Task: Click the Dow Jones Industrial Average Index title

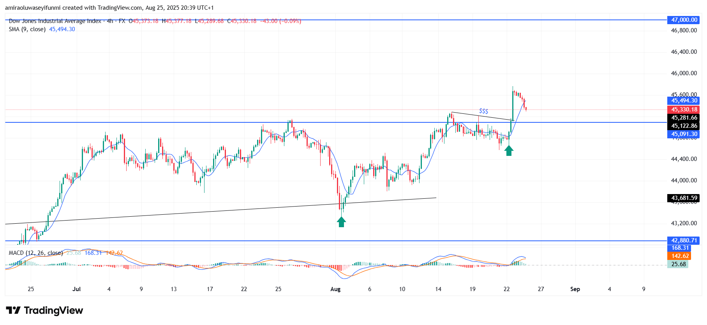Action: [55, 21]
